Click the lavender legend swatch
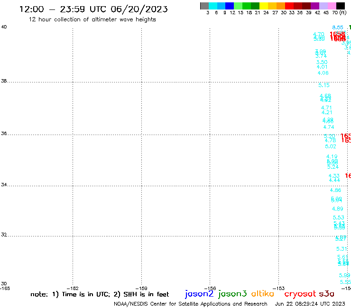 point(323,6)
